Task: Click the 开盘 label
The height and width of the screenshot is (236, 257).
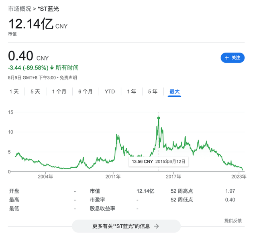Action: pos(14,191)
